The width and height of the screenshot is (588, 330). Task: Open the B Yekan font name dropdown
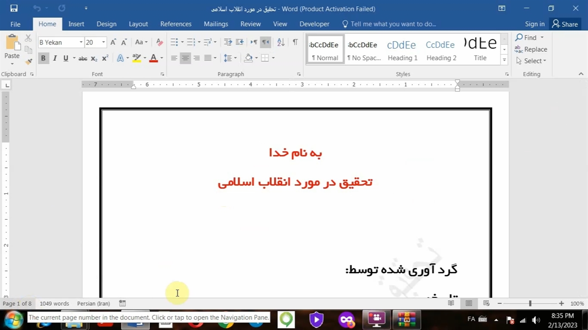[81, 42]
